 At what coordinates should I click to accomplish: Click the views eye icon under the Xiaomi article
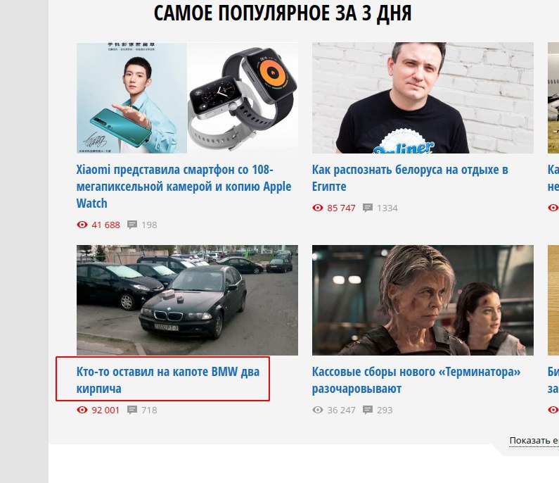pos(82,225)
